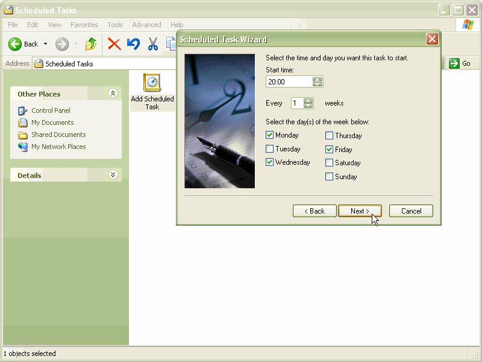The height and width of the screenshot is (362, 482).
Task: Open the My Network Places link
Action: pyautogui.click(x=58, y=147)
